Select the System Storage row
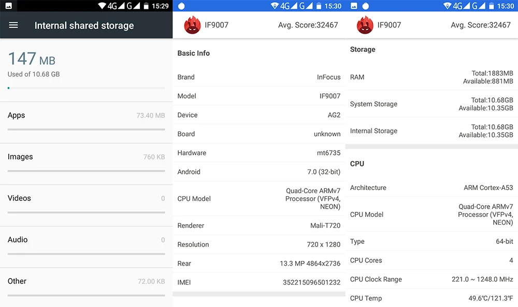This screenshot has width=518, height=307. (431, 104)
